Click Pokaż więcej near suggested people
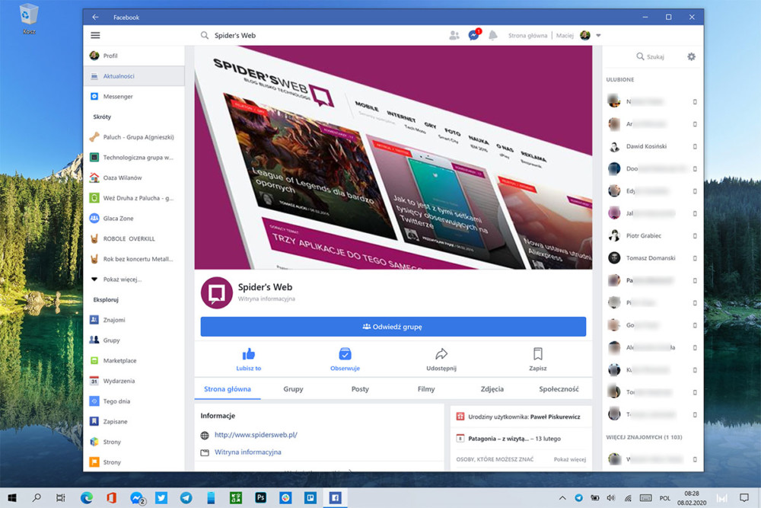761x508 pixels. point(570,459)
